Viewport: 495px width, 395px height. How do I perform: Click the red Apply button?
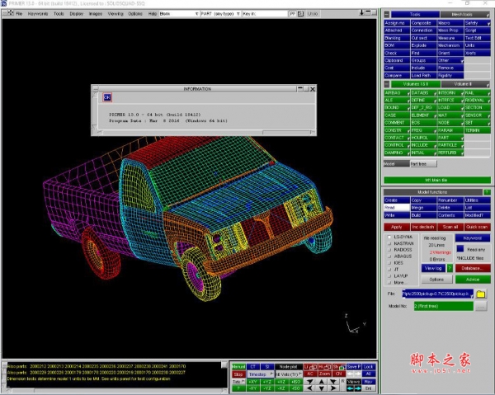point(396,226)
